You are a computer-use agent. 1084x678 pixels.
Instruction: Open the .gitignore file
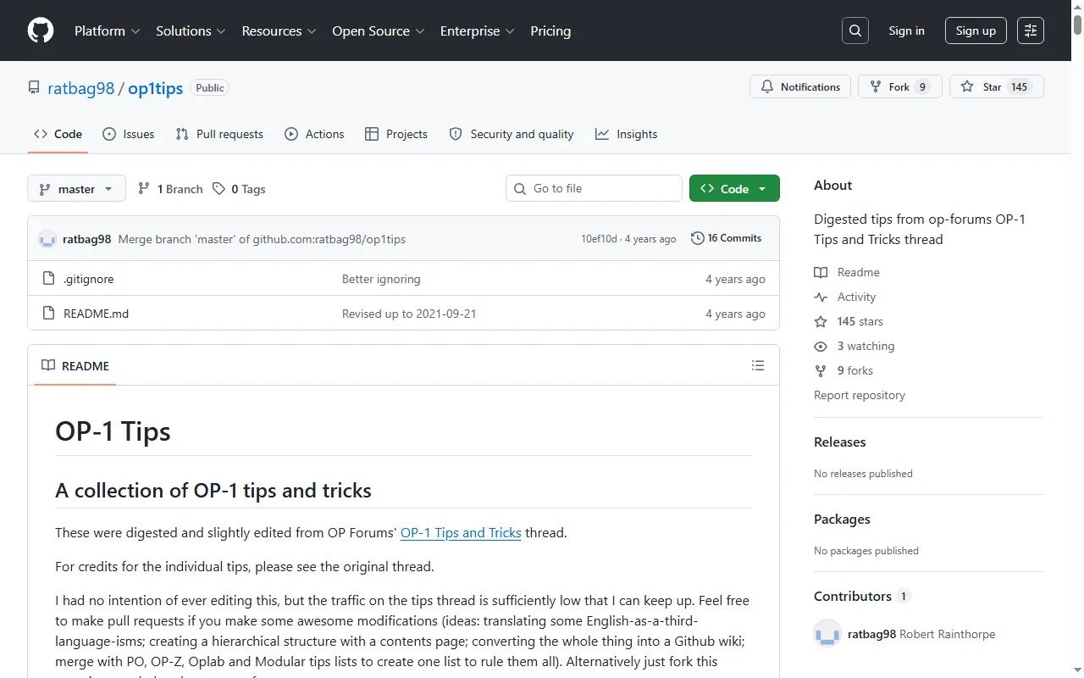click(x=88, y=279)
